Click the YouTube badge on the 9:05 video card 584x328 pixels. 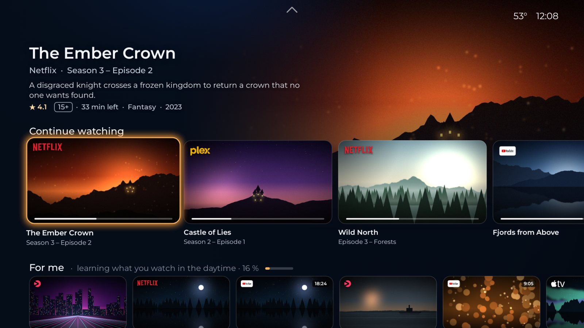pyautogui.click(x=454, y=284)
